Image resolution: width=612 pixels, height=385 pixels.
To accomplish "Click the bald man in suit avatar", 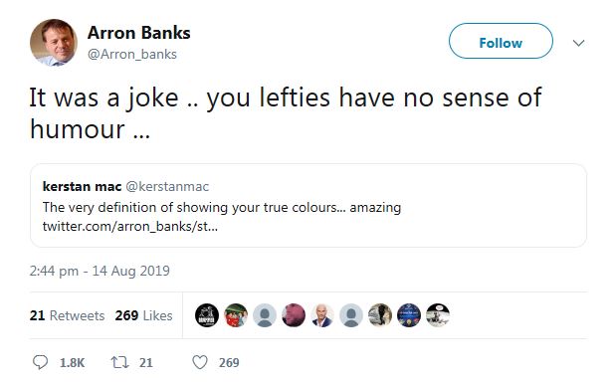I will pos(322,315).
